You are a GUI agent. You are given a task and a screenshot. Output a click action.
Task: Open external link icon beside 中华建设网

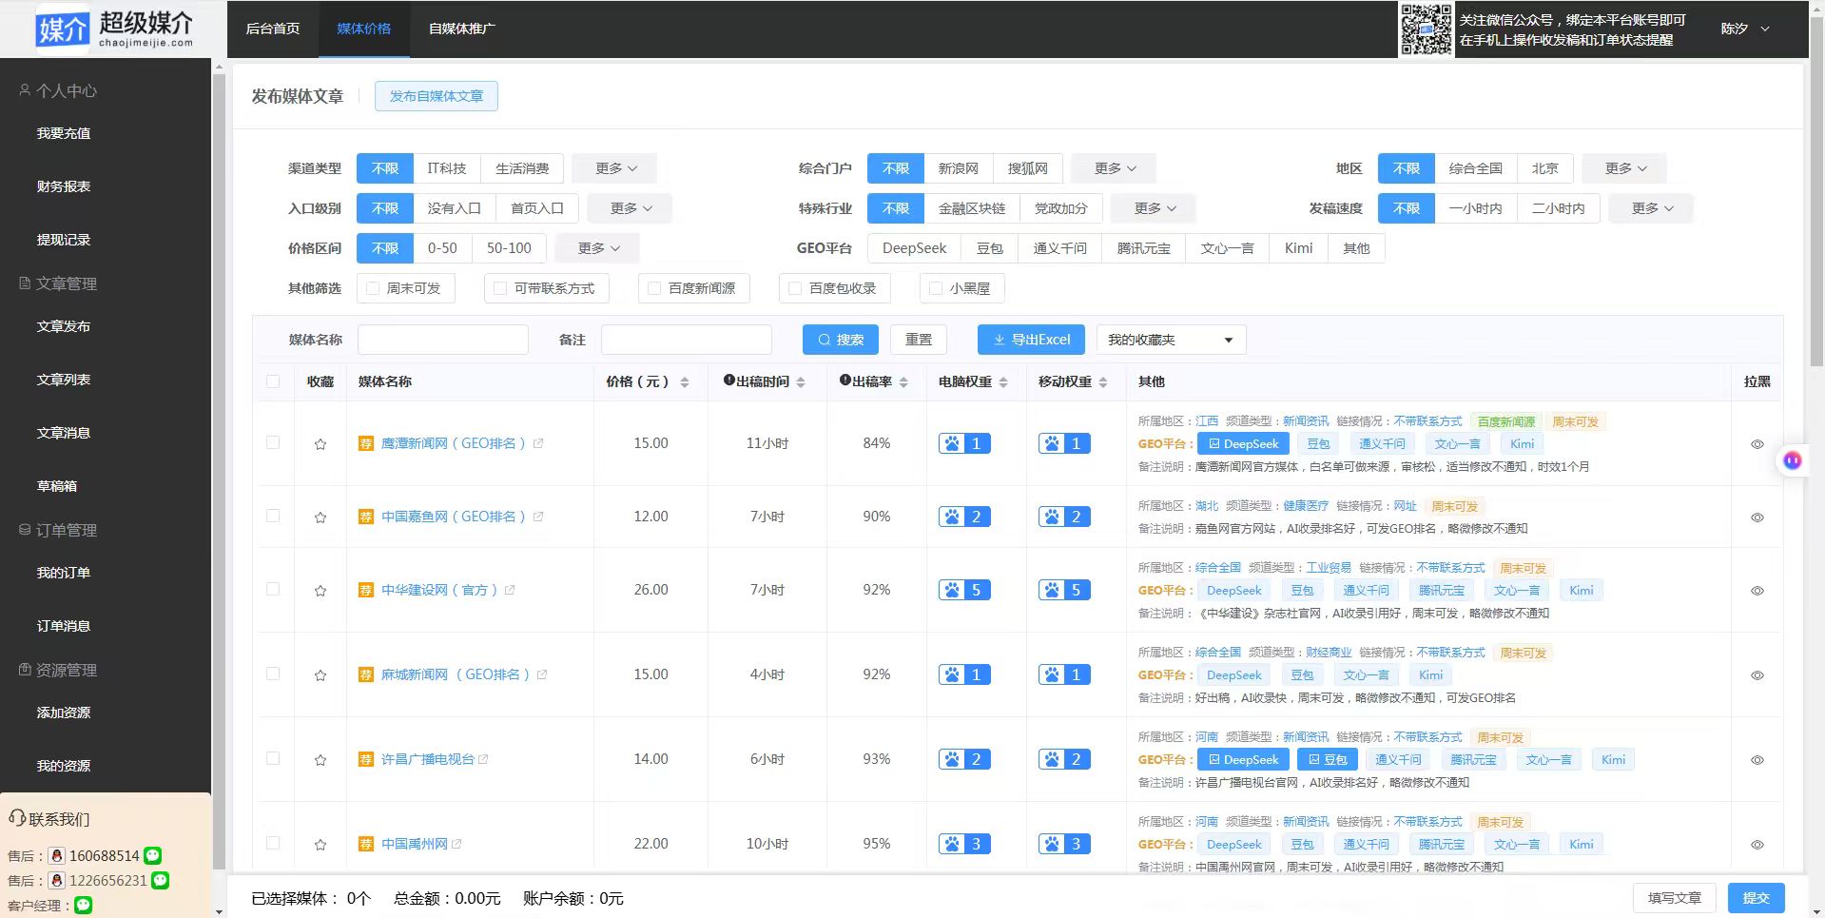510,590
